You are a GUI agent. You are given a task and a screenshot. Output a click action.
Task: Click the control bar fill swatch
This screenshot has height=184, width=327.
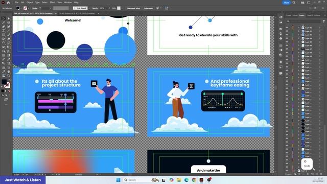pyautogui.click(x=18, y=8)
